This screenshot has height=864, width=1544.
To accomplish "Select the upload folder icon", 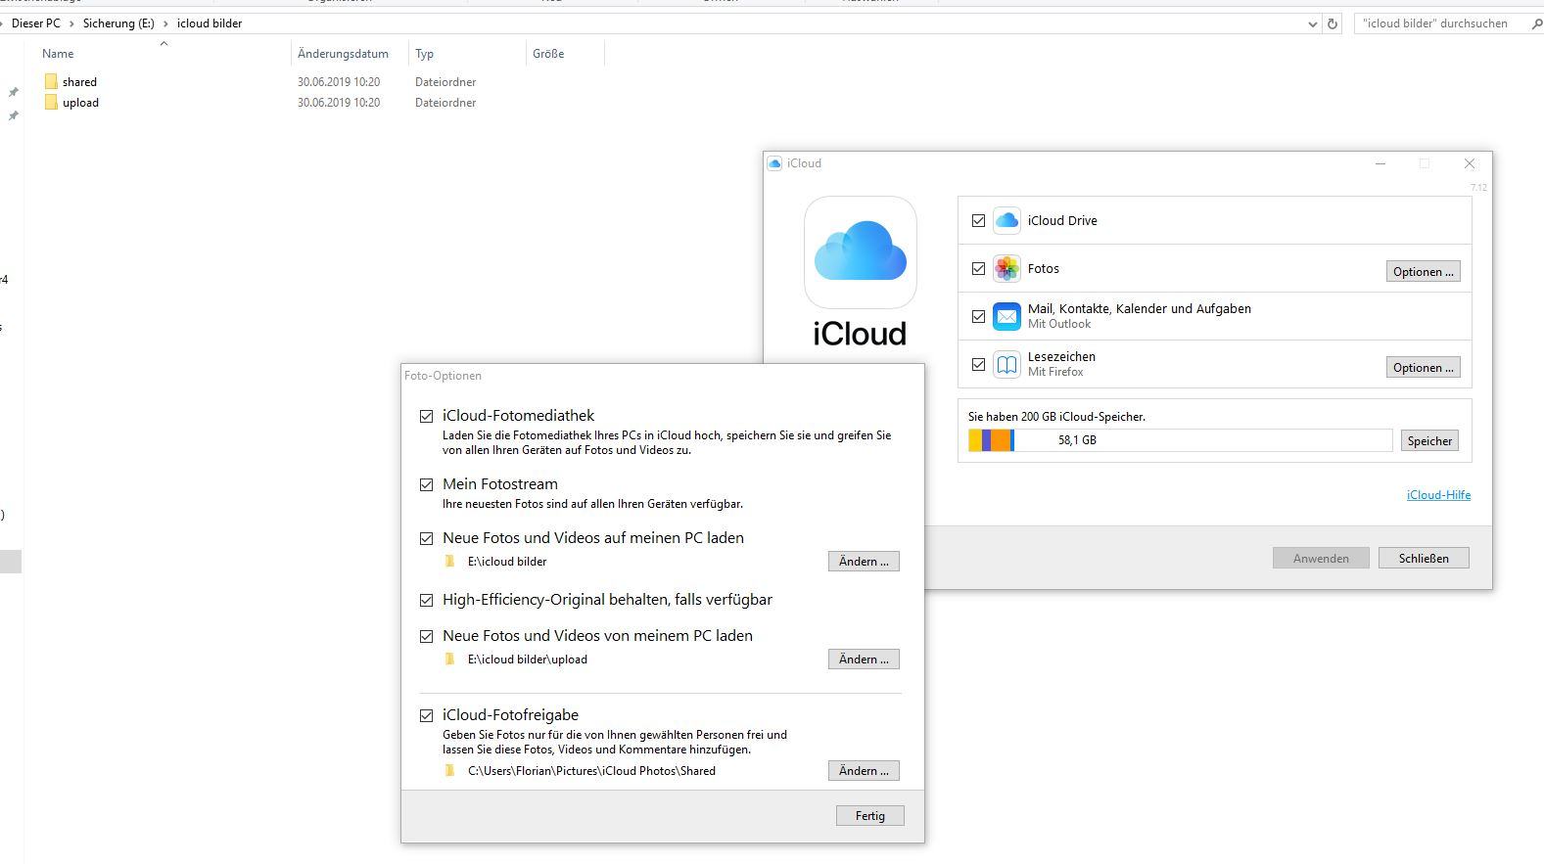I will [51, 102].
